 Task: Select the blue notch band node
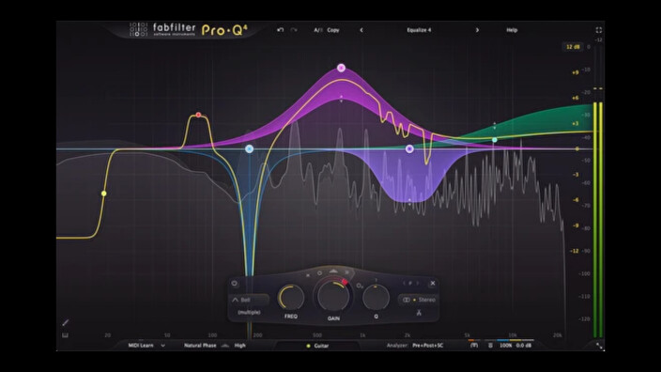[x=249, y=148]
